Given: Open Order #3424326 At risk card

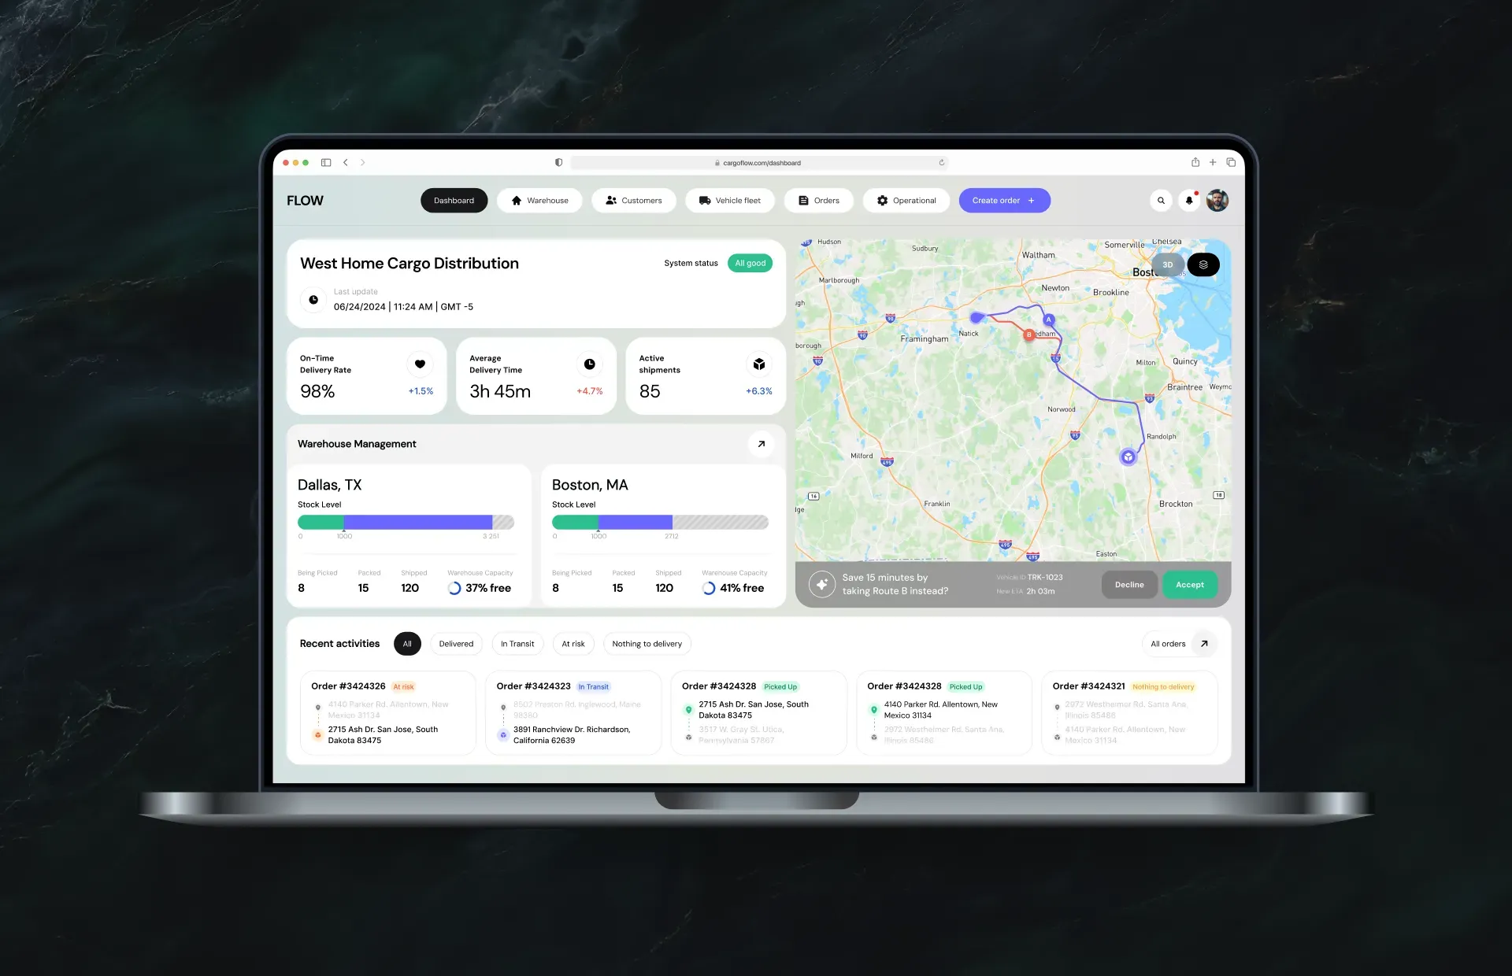Looking at the screenshot, I should 388,713.
